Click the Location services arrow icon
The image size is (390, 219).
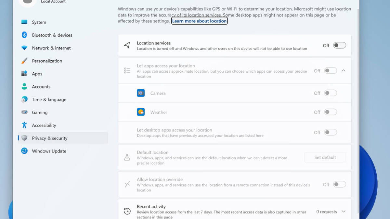coord(127,45)
